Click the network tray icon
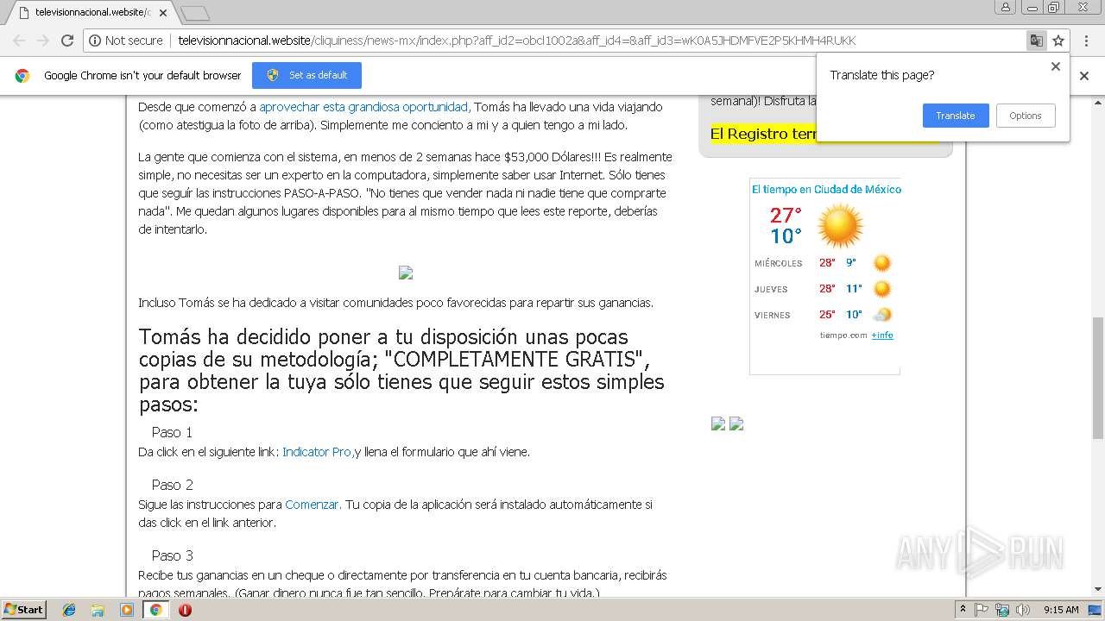The width and height of the screenshot is (1105, 621). pyautogui.click(x=1002, y=610)
